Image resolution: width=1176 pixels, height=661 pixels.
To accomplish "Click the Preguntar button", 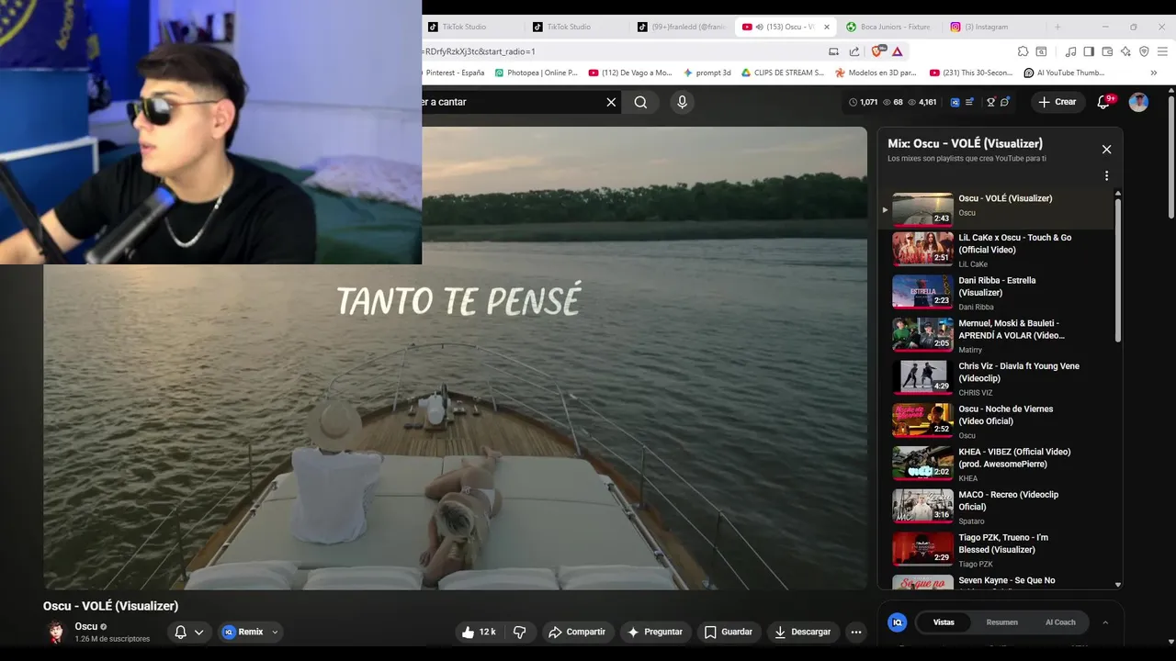I will pos(655,632).
